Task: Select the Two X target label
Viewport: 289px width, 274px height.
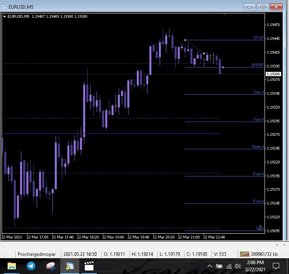Action: coord(259,119)
